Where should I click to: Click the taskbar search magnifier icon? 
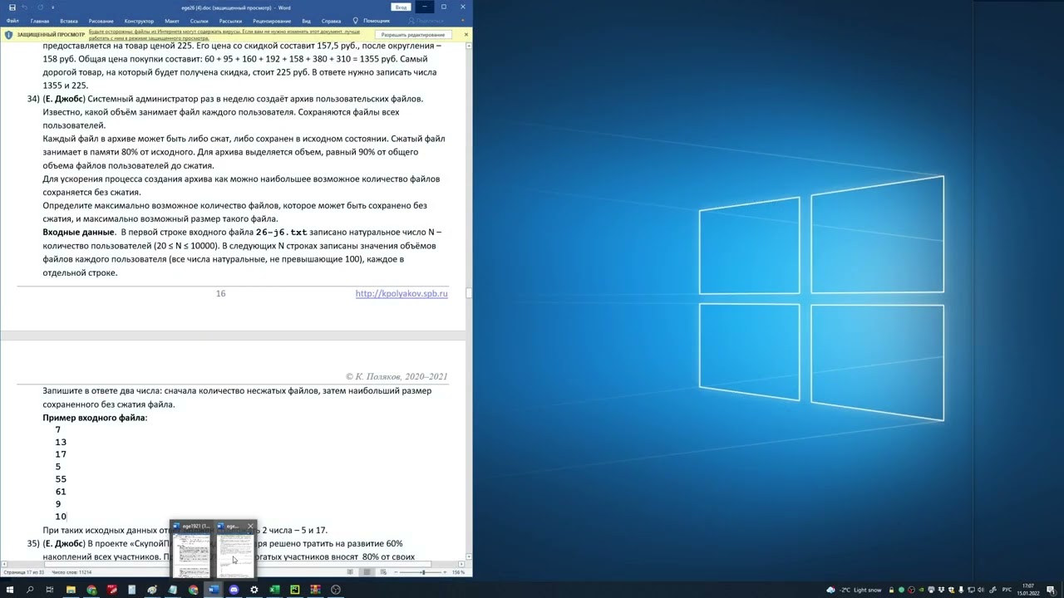coord(30,590)
